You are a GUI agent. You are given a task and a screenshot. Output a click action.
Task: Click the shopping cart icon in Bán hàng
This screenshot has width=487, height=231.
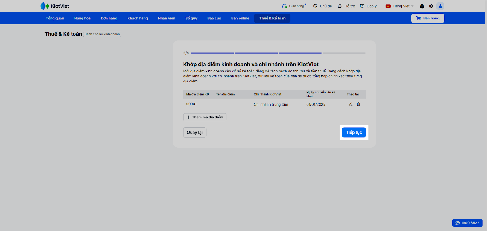(419, 18)
